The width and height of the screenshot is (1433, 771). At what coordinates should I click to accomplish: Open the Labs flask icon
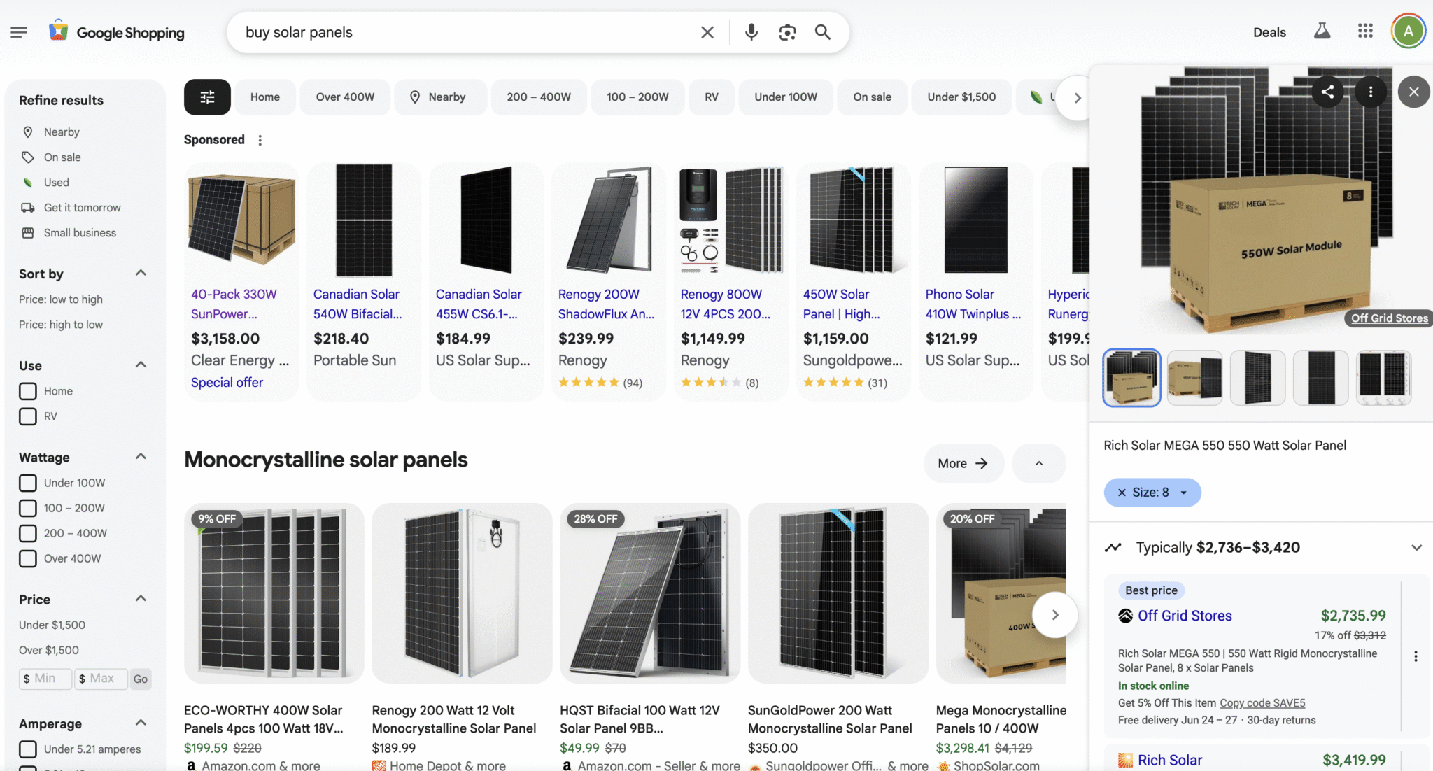point(1322,31)
